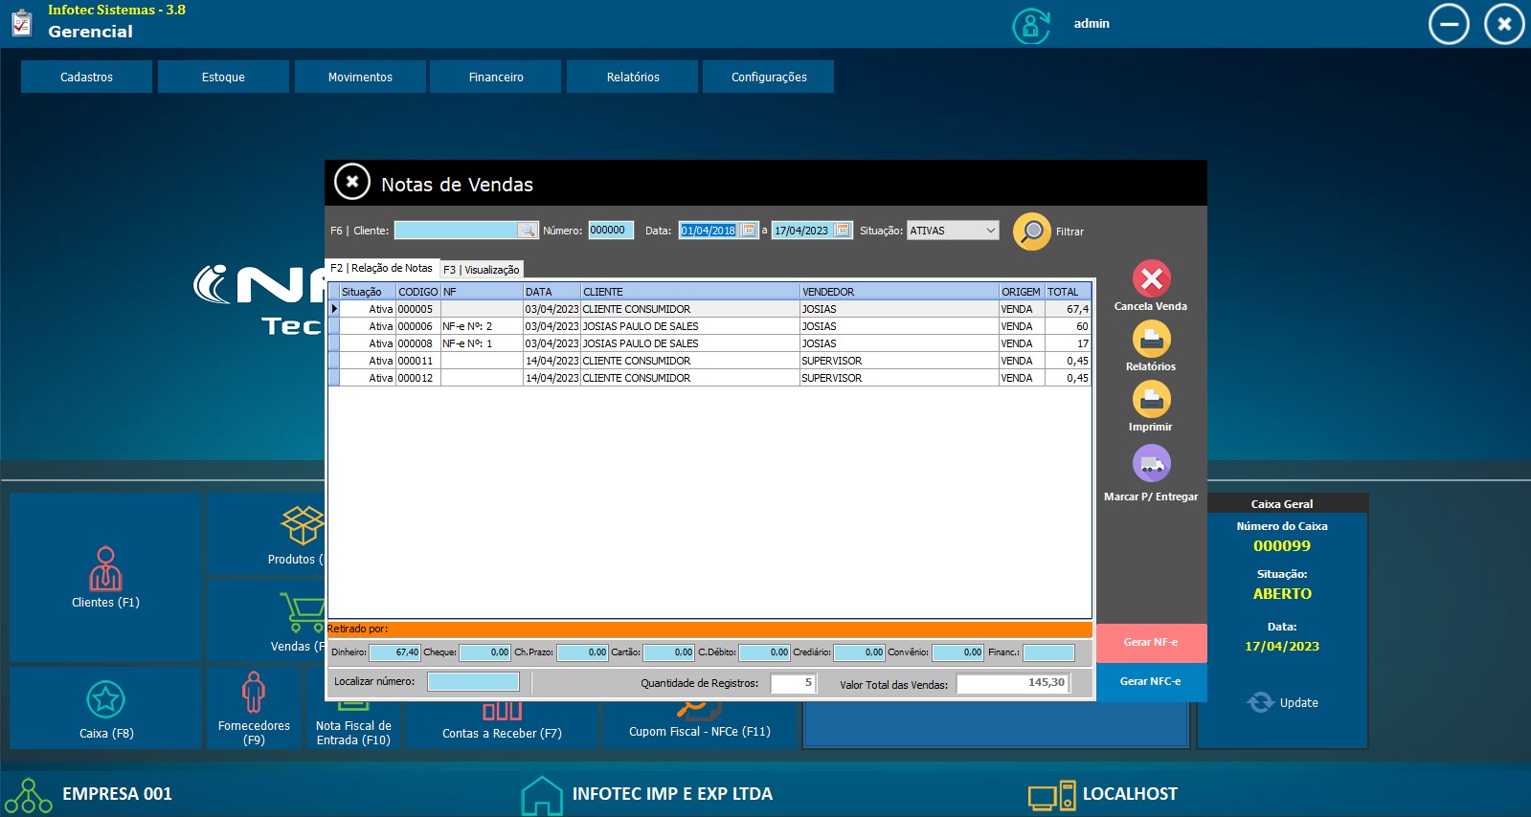Click the Gerar NF-e button
1531x817 pixels.
coord(1150,642)
